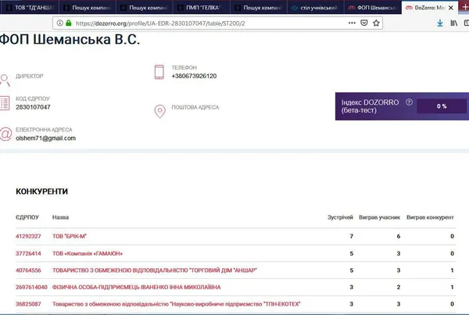Open the Науково-виробниче підприємство "ТПН-ЕКОТЕХ" link
This screenshot has width=469, height=315.
pyautogui.click(x=176, y=304)
